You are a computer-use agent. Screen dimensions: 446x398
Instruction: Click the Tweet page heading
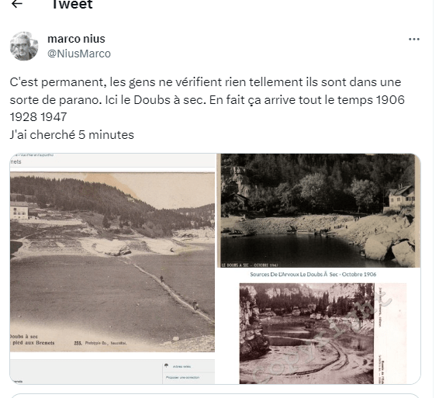click(72, 5)
